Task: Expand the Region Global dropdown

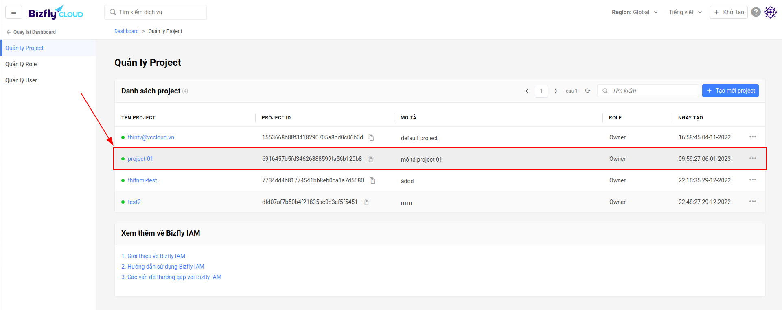Action: pos(635,12)
